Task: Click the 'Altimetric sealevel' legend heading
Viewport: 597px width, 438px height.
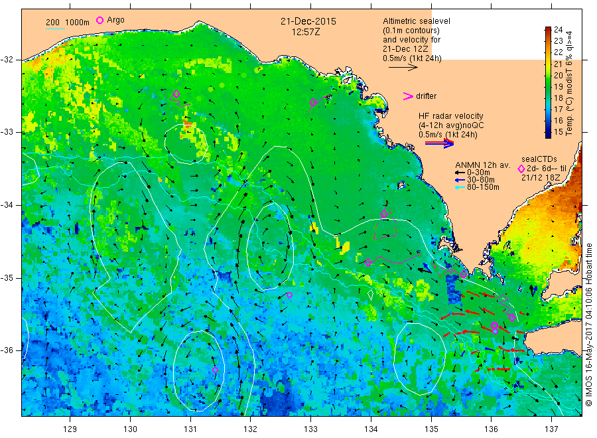Action: [417, 21]
